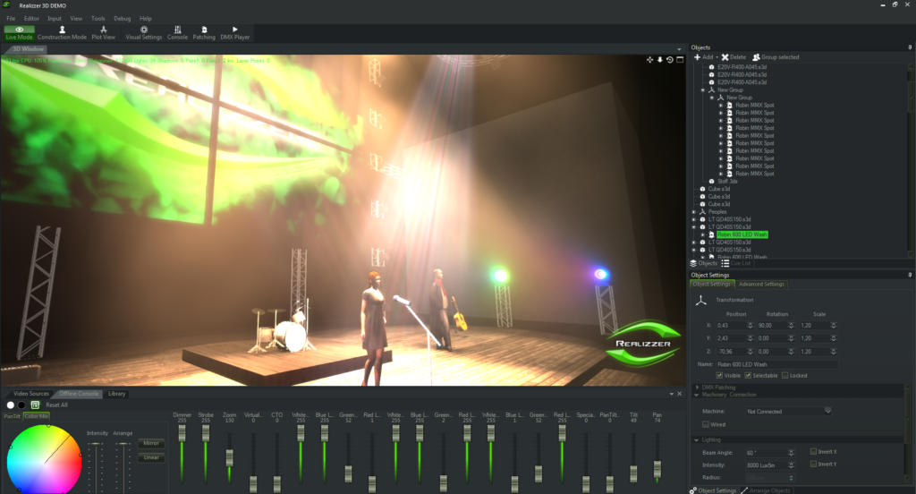The height and width of the screenshot is (494, 916).
Task: Open the Plot View
Action: (x=104, y=33)
